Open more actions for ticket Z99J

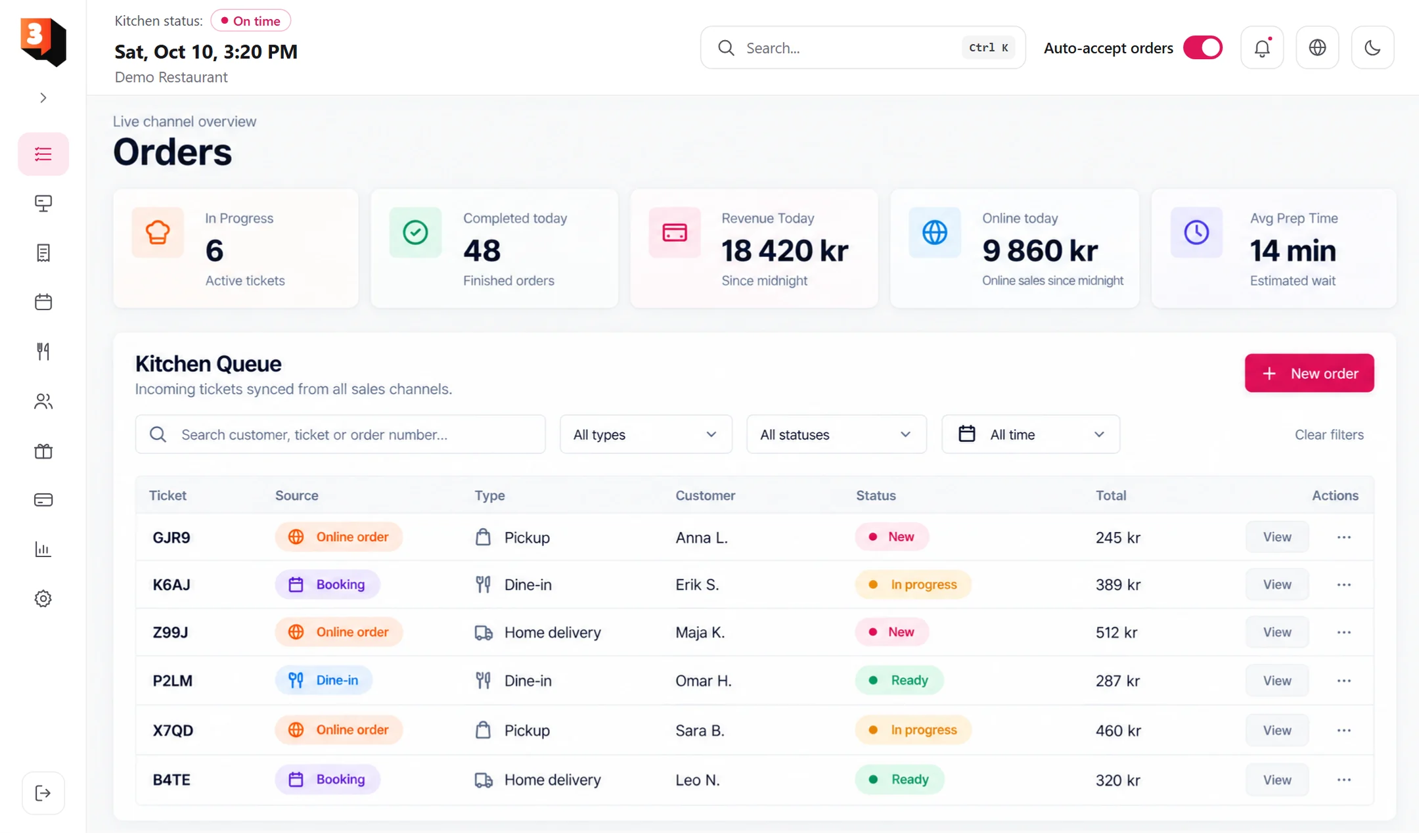pos(1344,632)
